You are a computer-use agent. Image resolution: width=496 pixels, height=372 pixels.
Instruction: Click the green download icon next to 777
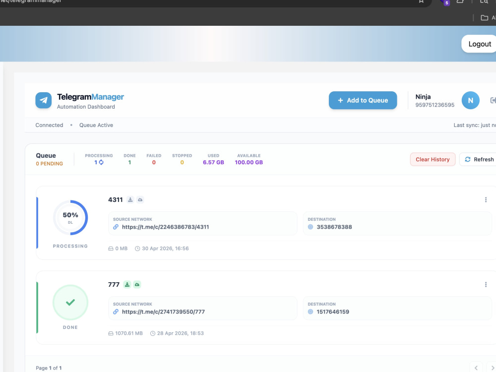click(127, 284)
